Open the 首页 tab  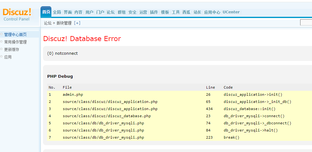tap(46, 12)
